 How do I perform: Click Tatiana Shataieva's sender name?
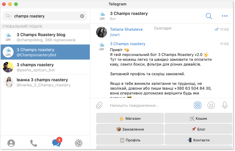pos(126,29)
